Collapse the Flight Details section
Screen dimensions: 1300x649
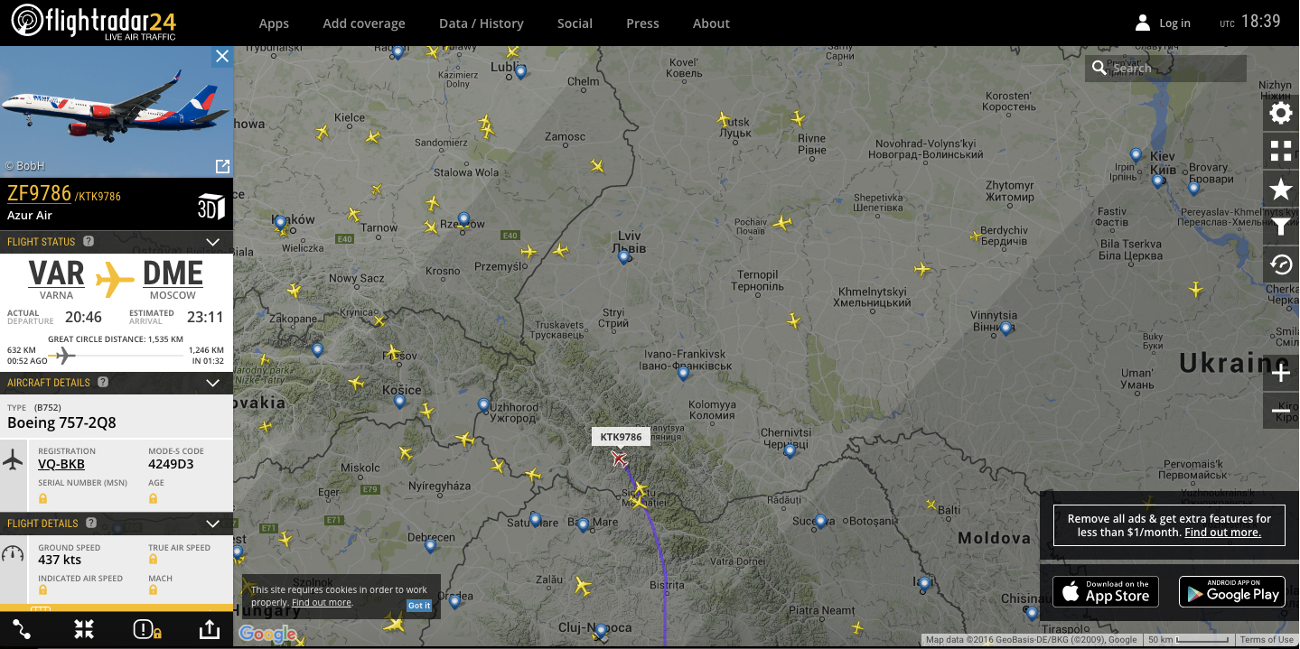click(213, 524)
